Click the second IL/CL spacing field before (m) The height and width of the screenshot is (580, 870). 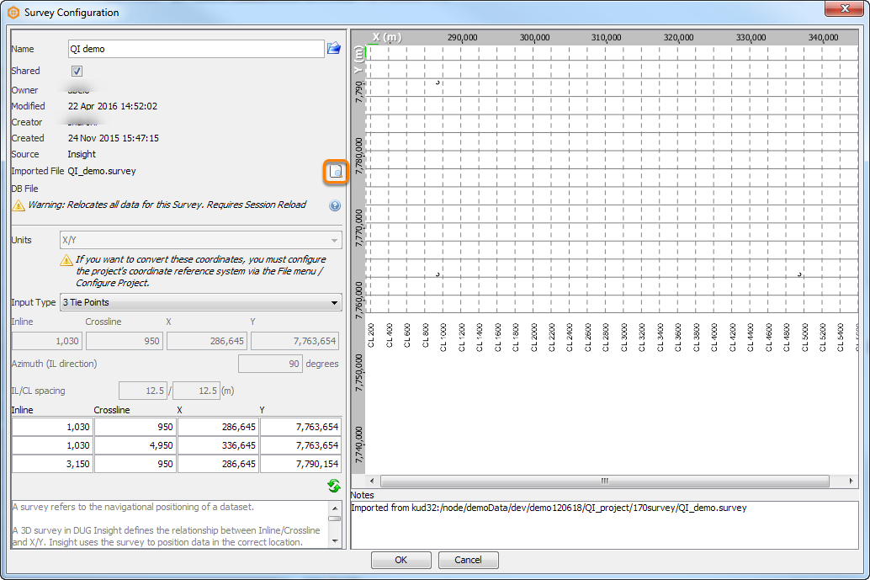tap(196, 391)
